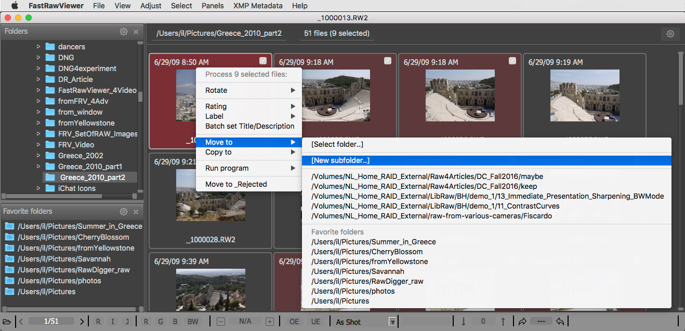Decrease exposure with the minus icon

click(x=220, y=322)
